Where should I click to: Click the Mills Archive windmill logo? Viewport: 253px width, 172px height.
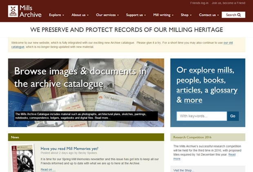[x=13, y=11]
